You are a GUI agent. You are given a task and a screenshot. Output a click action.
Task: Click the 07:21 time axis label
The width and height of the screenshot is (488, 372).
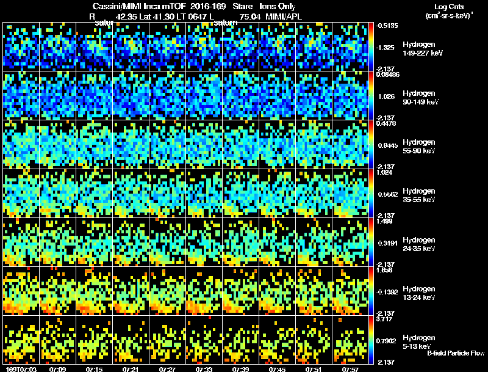click(131, 369)
